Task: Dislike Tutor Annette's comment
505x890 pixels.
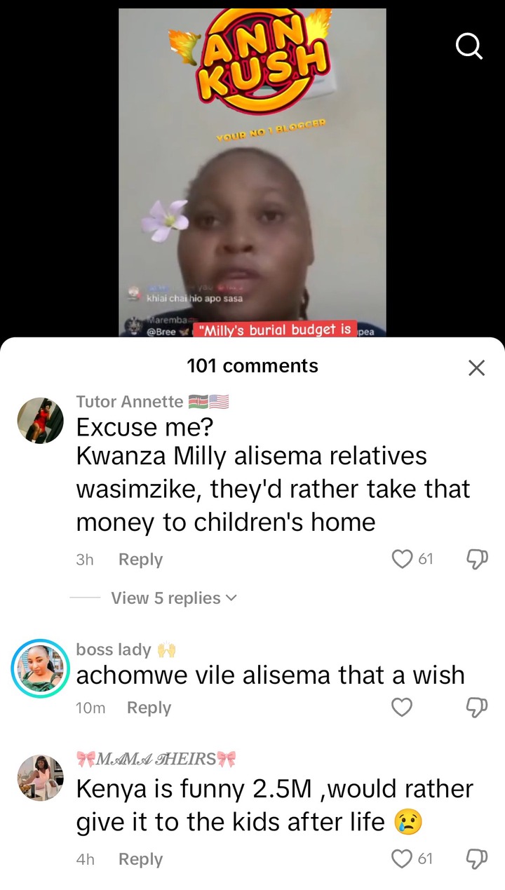Action: click(476, 559)
